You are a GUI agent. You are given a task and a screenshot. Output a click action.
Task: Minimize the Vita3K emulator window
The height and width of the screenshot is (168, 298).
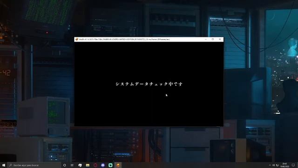pyautogui.click(x=206, y=39)
